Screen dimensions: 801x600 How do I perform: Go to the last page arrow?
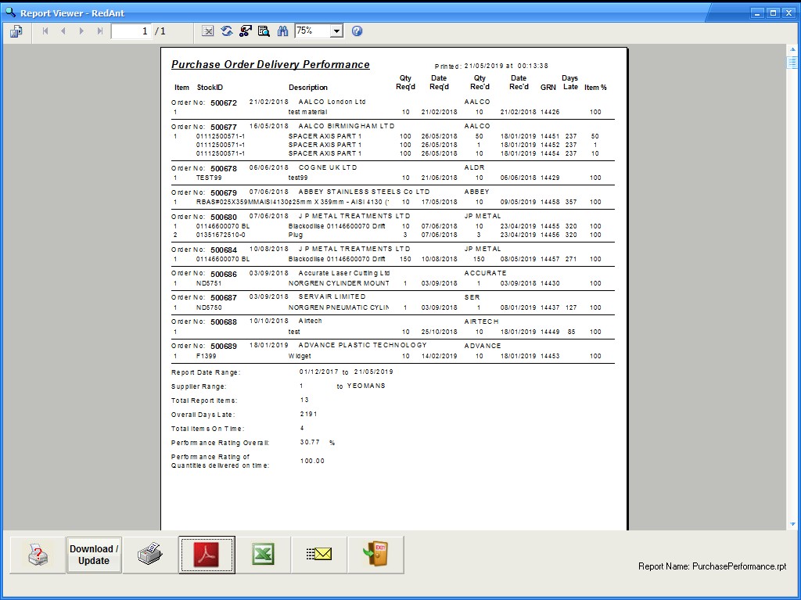(x=99, y=31)
